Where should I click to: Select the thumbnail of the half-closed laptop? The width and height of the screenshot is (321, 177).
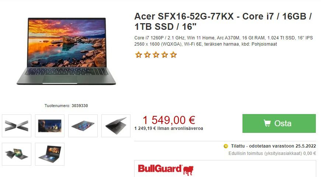[x=116, y=126]
